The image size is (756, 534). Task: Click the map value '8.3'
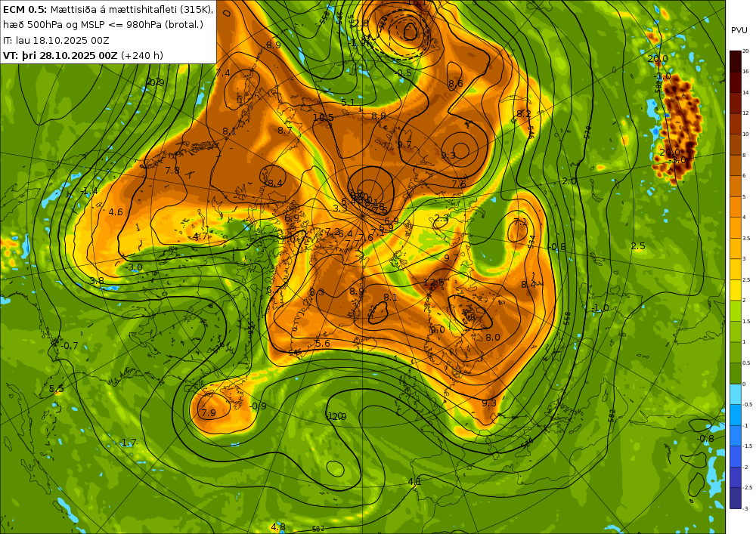coord(317,292)
